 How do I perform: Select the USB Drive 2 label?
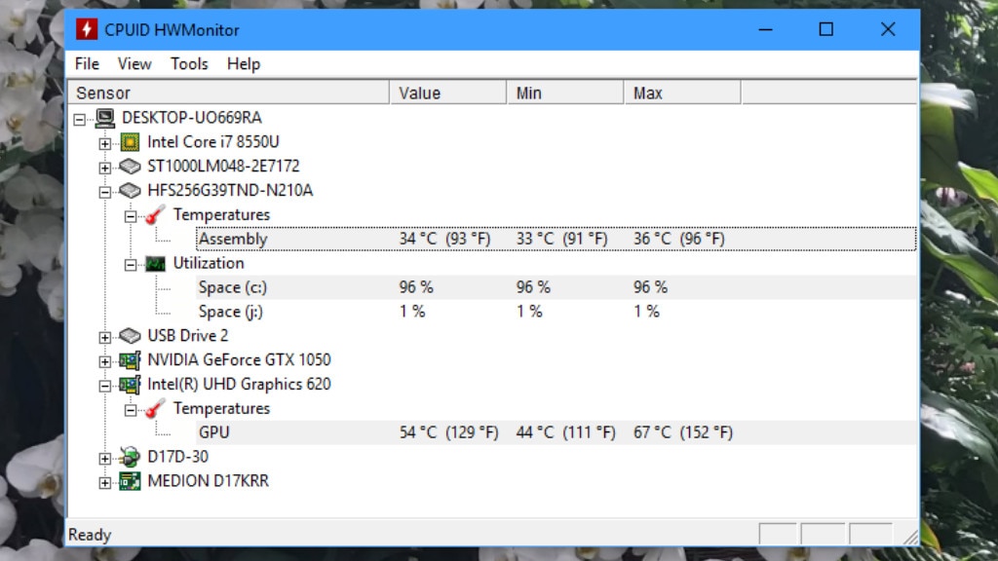(x=188, y=335)
